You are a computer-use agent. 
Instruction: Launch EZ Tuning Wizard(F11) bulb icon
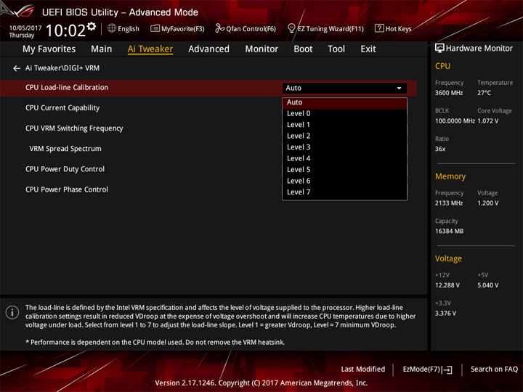point(291,28)
